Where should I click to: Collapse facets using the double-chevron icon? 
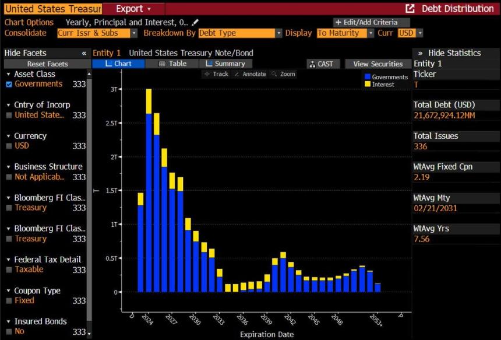point(84,53)
